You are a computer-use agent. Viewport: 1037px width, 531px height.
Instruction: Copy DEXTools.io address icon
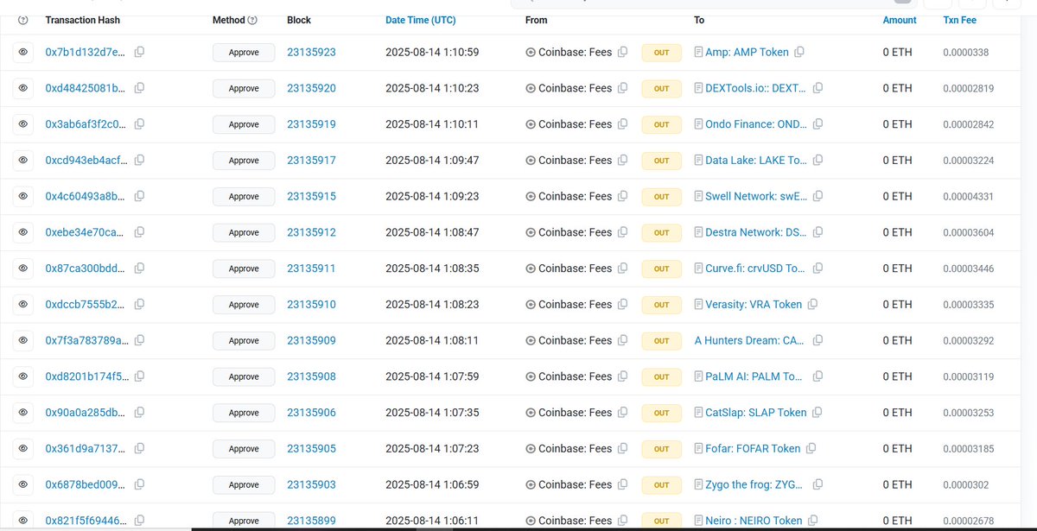818,88
